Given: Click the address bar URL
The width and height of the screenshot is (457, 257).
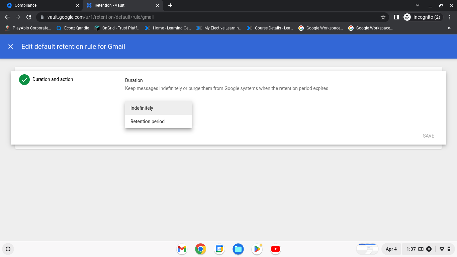Looking at the screenshot, I should tap(101, 17).
